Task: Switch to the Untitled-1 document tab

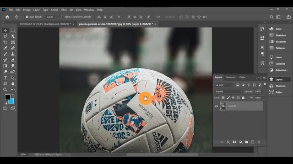Action: click(45, 24)
